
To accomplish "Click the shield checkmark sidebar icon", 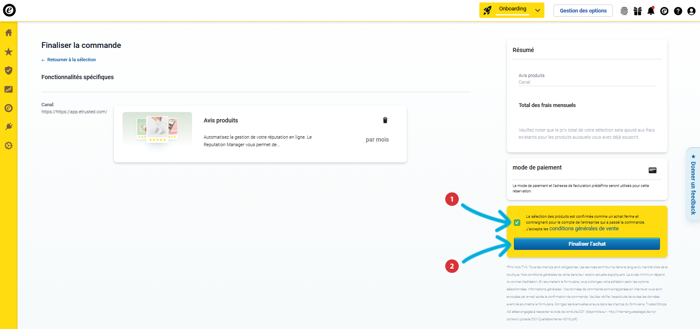I will [x=8, y=70].
